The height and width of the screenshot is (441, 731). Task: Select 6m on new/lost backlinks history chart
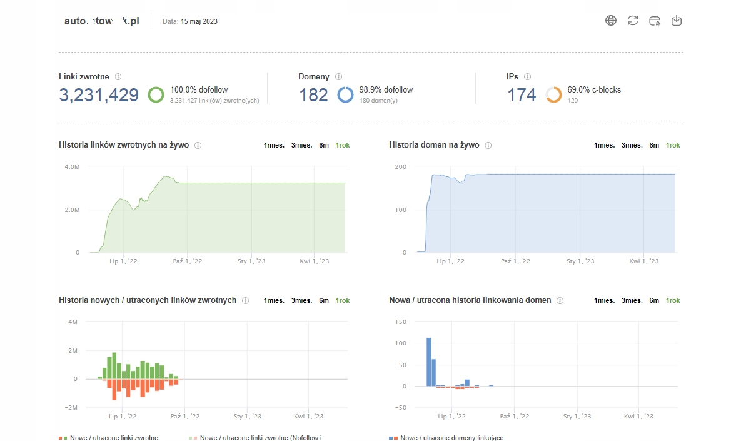324,300
